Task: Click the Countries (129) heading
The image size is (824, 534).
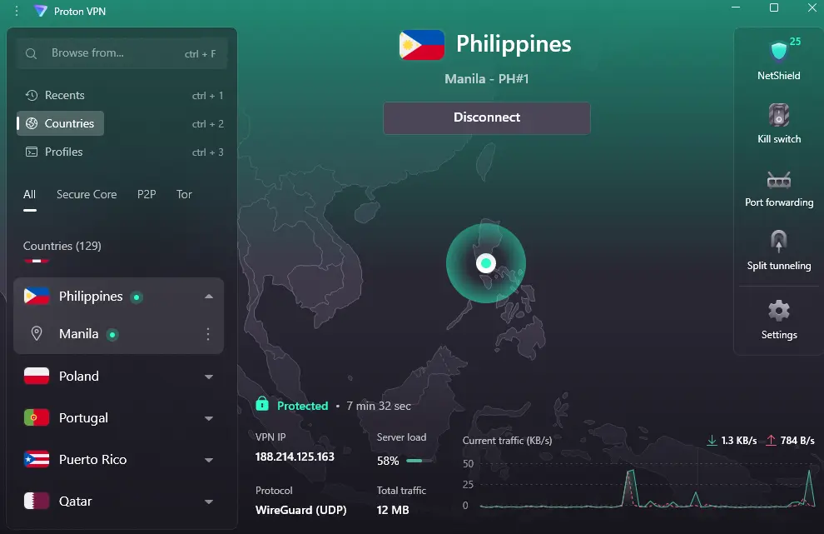Action: pyautogui.click(x=62, y=246)
